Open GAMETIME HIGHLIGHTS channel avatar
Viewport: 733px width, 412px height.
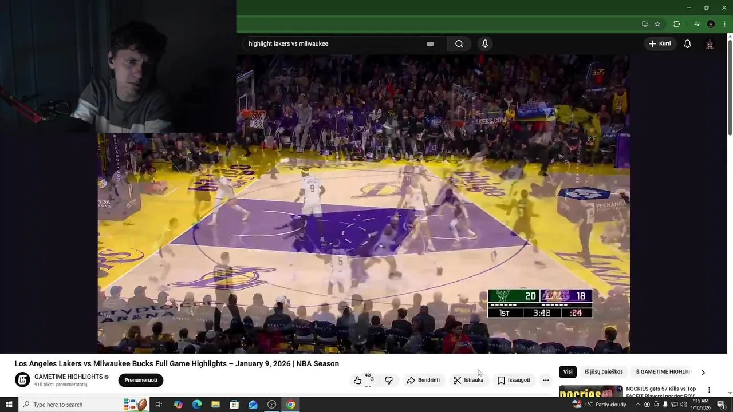click(22, 380)
